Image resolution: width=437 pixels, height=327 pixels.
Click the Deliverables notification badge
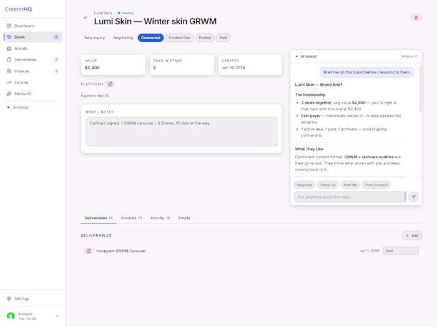point(56,60)
